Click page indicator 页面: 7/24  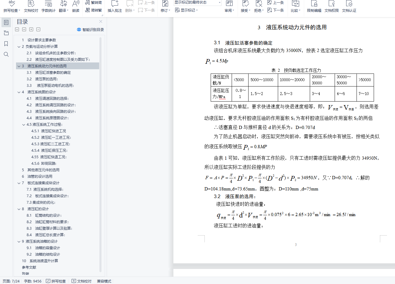point(11,281)
